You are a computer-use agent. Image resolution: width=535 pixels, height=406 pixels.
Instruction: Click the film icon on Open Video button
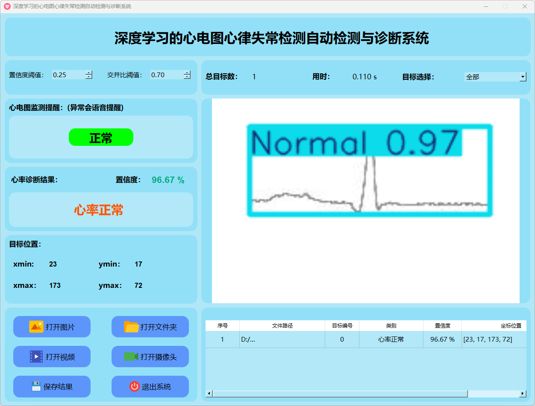click(36, 357)
